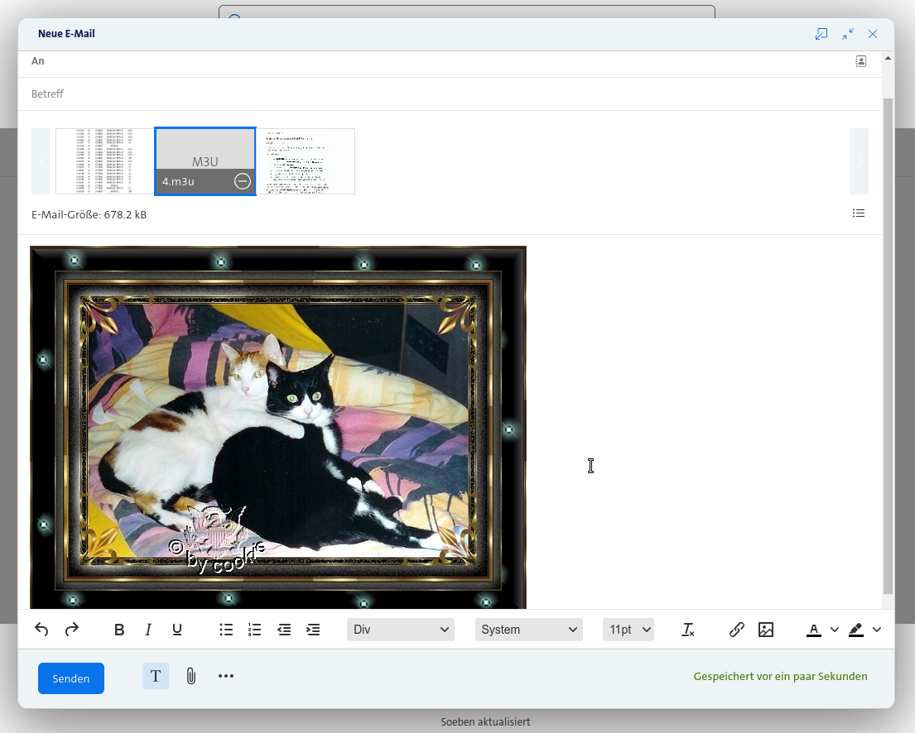Screen dimensions: 915x733
Task: Attach a file with the paperclip
Action: tap(190, 676)
